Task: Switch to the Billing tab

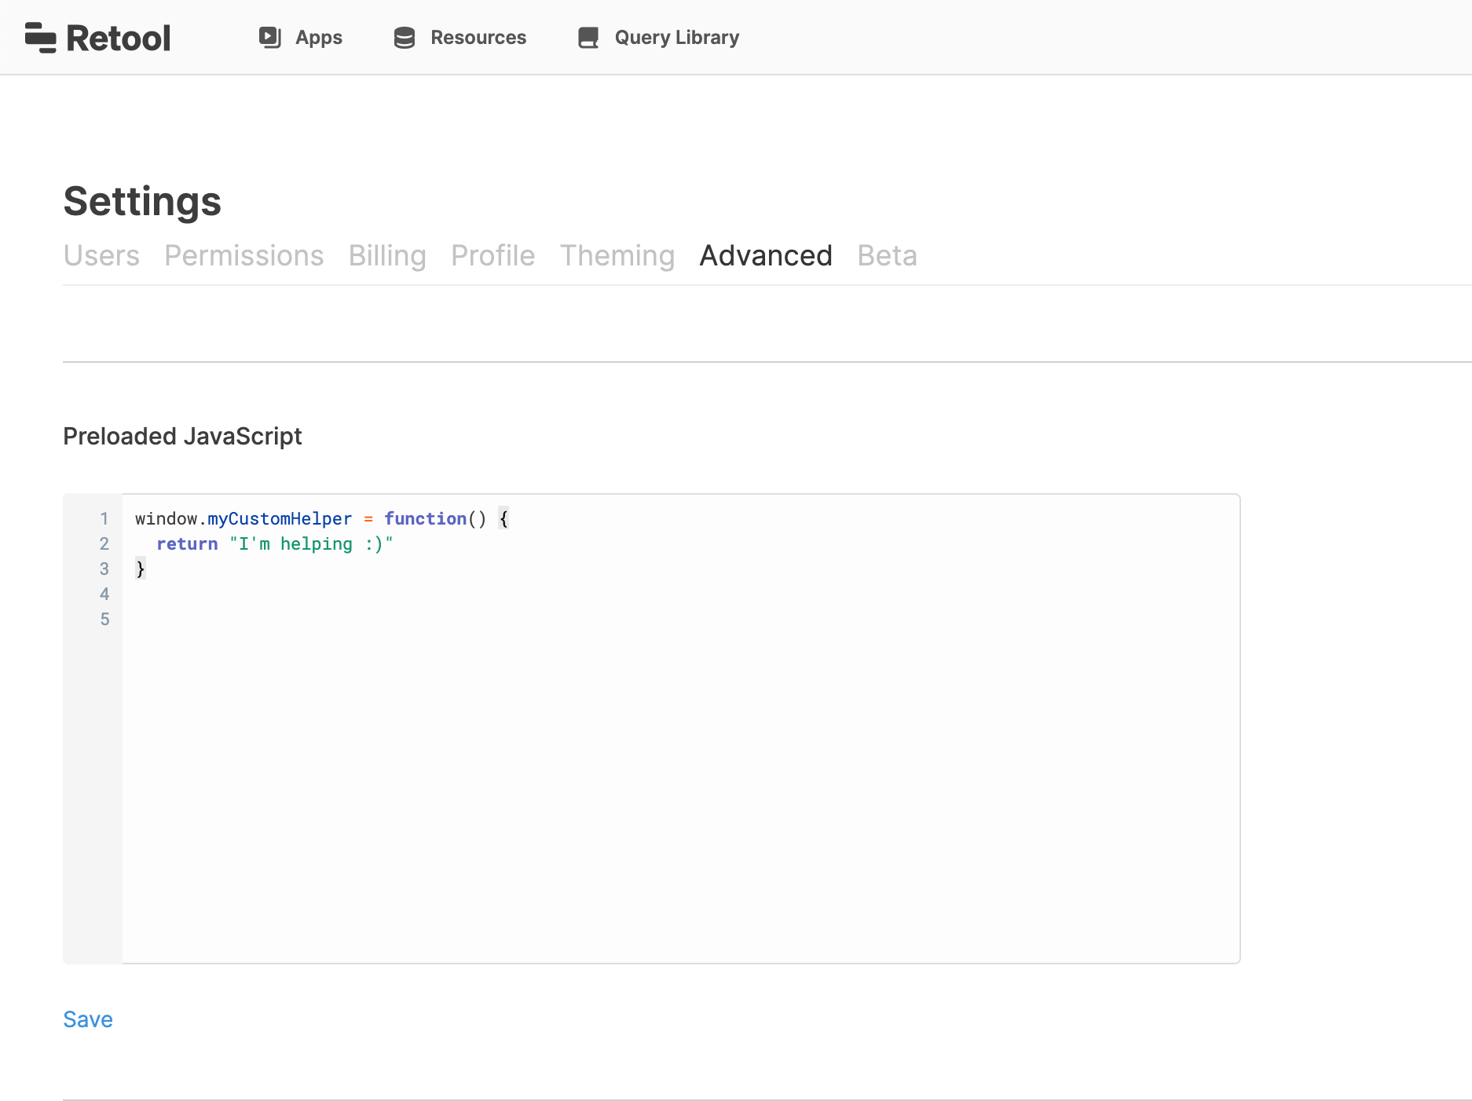Action: [387, 255]
